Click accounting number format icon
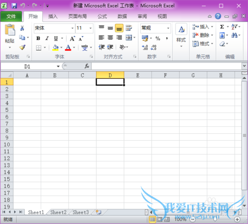This screenshot has width=248, height=224. (x=145, y=38)
